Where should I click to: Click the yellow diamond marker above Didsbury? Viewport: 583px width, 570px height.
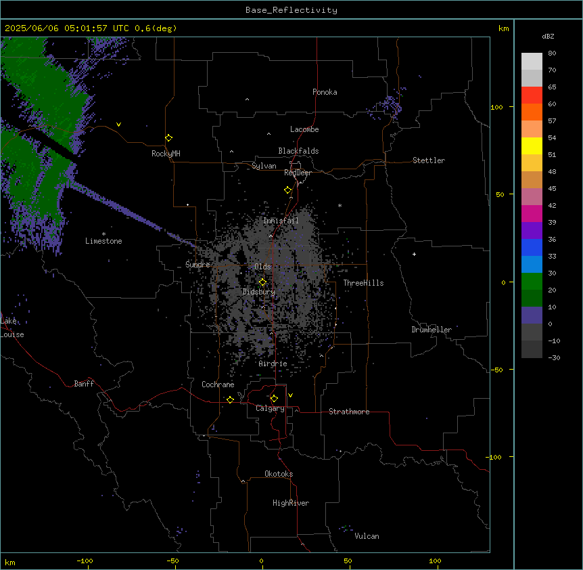(262, 282)
